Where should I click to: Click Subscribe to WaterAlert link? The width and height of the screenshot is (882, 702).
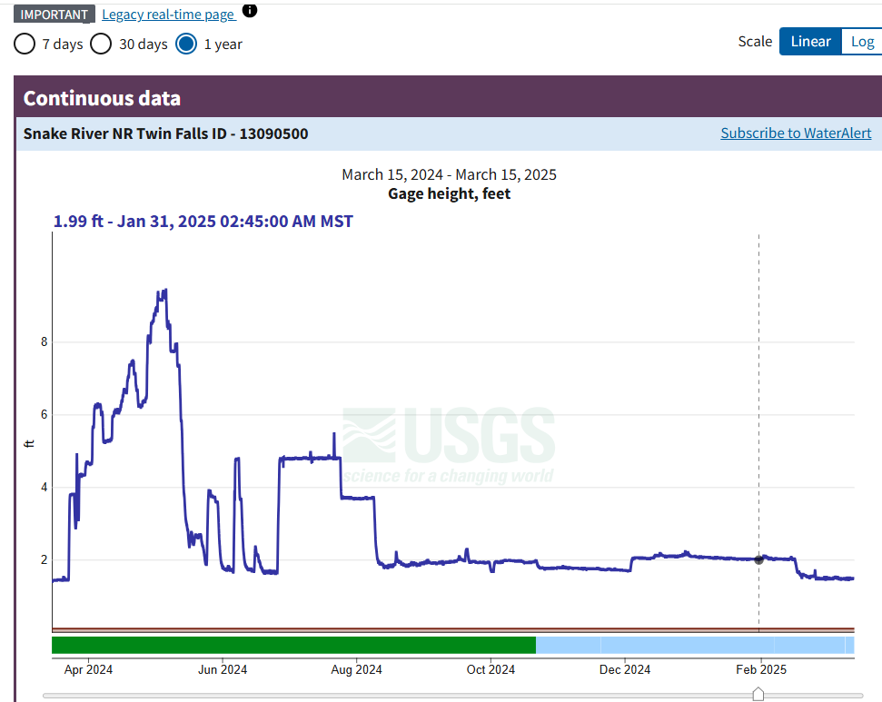(x=796, y=133)
